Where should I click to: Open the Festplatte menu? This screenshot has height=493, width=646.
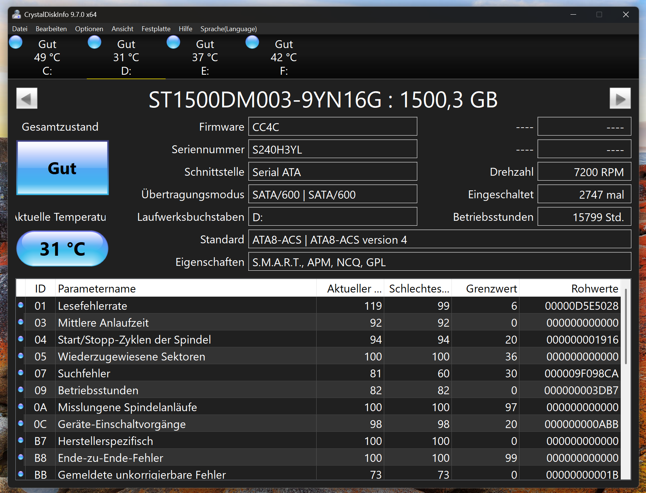click(x=156, y=29)
